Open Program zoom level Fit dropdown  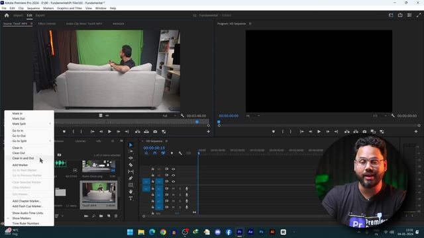[x=253, y=116]
